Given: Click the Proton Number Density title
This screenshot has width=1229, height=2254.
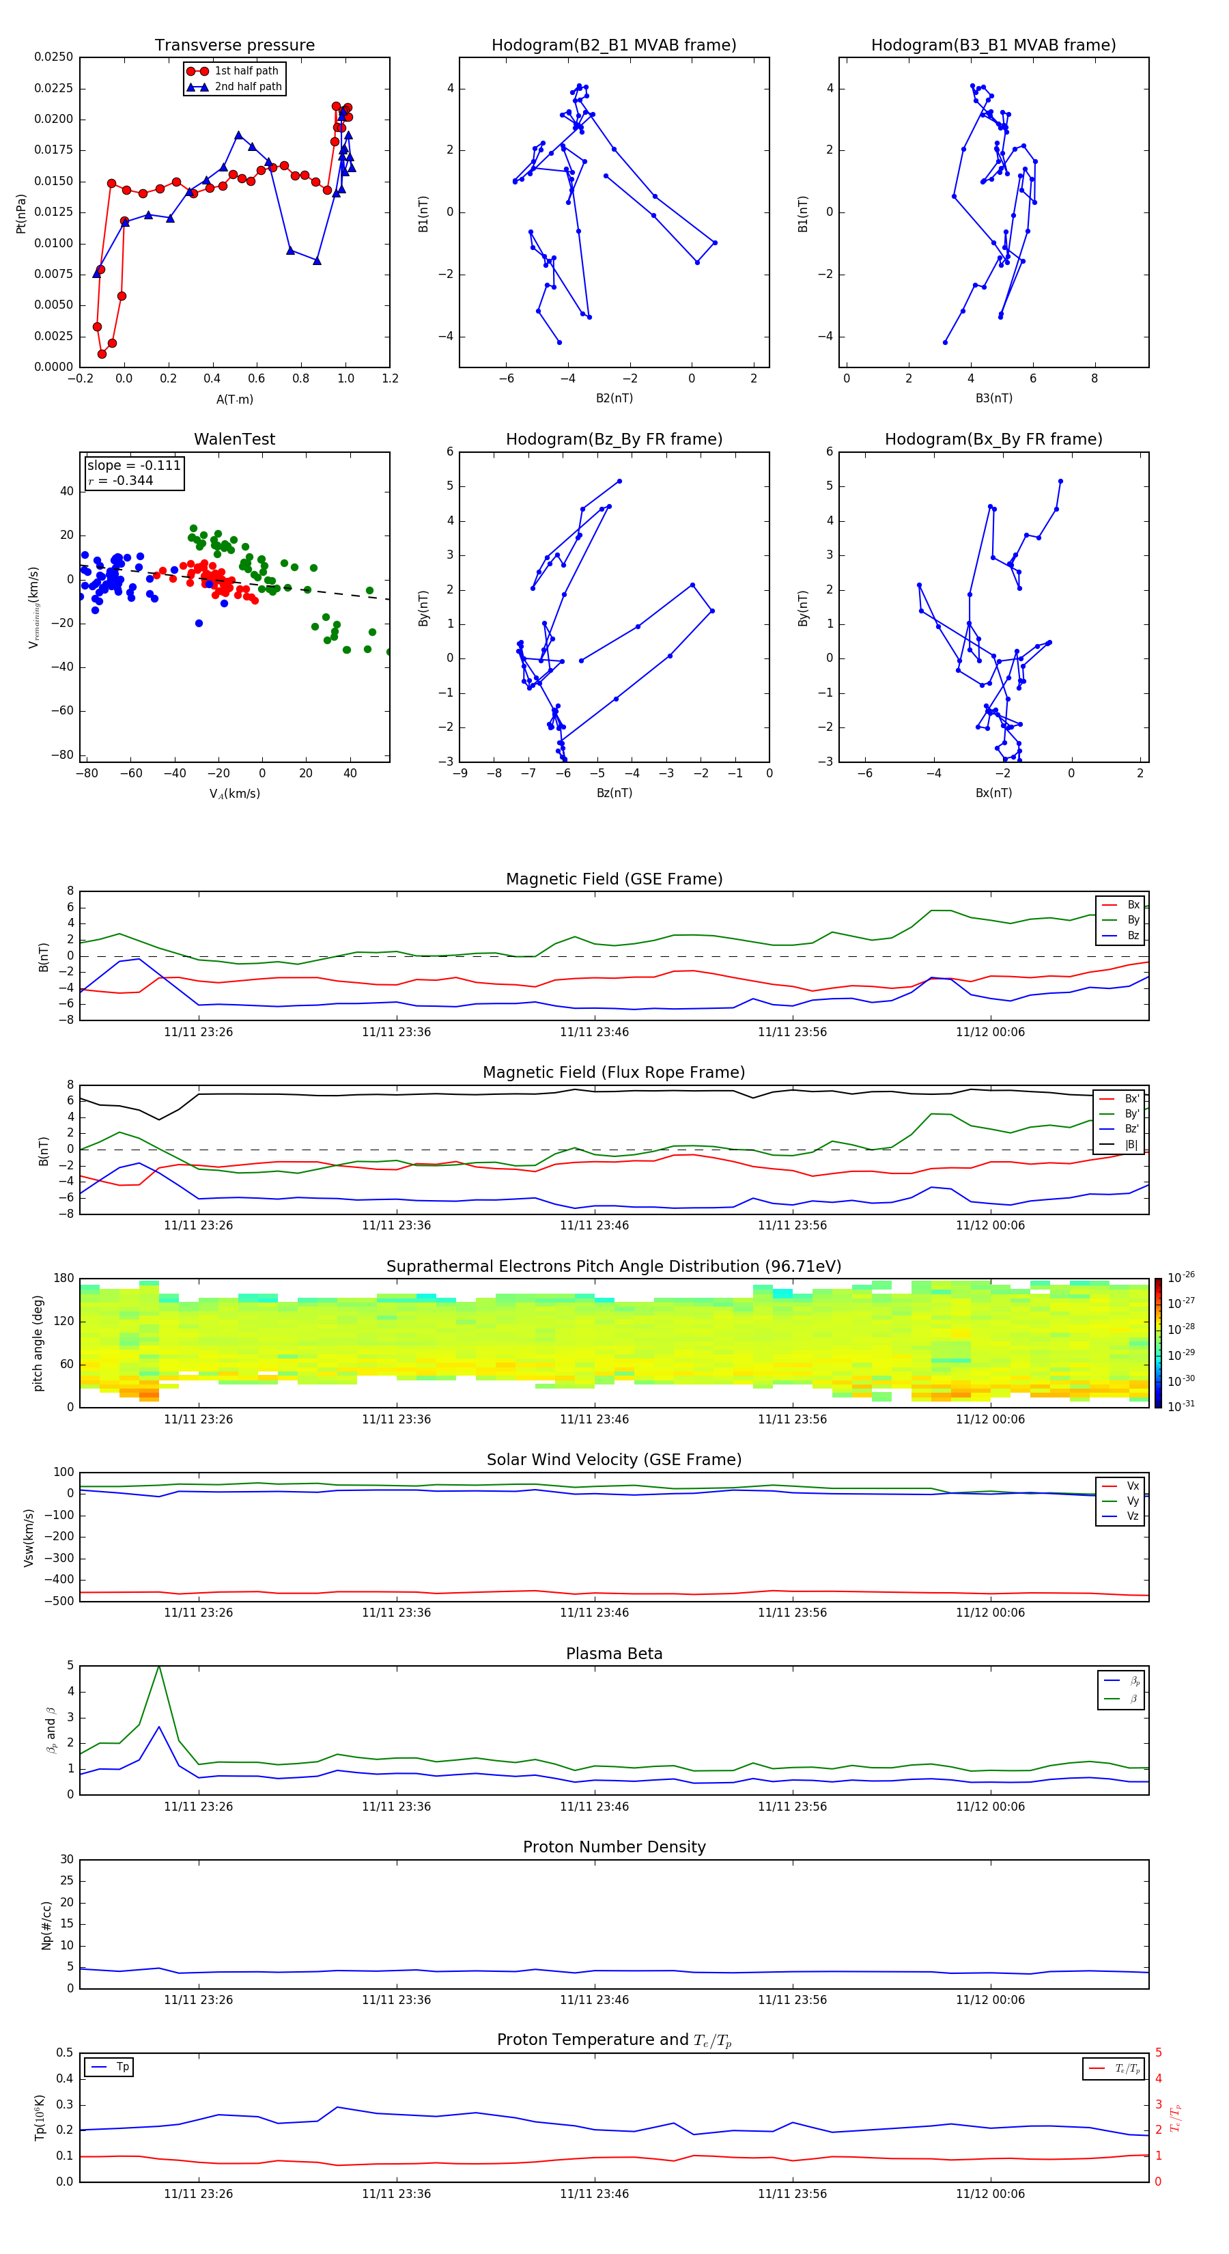Looking at the screenshot, I should [613, 1846].
